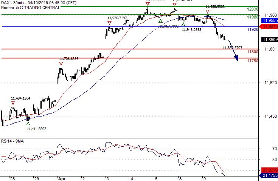Click the blue 21.1753 RSI value tag

pos(269,175)
